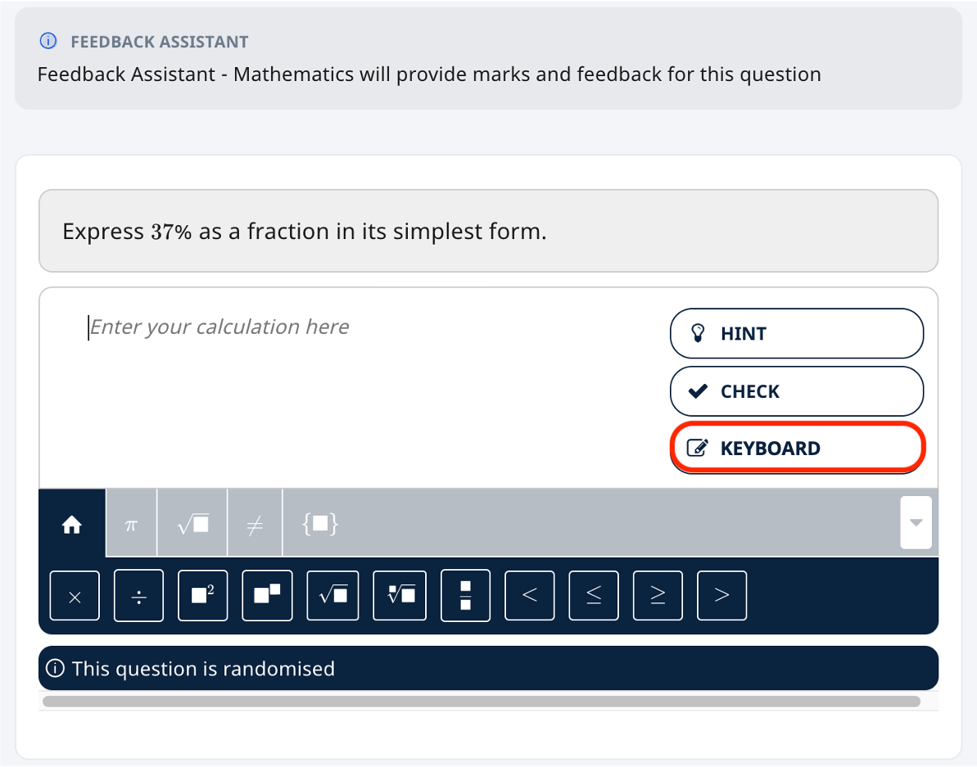
Task: Insert the greater-than symbol
Action: (x=721, y=595)
